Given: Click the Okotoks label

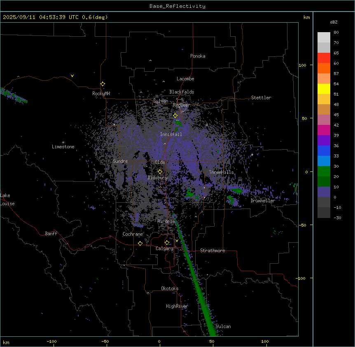Looking at the screenshot, I should 170,288.
